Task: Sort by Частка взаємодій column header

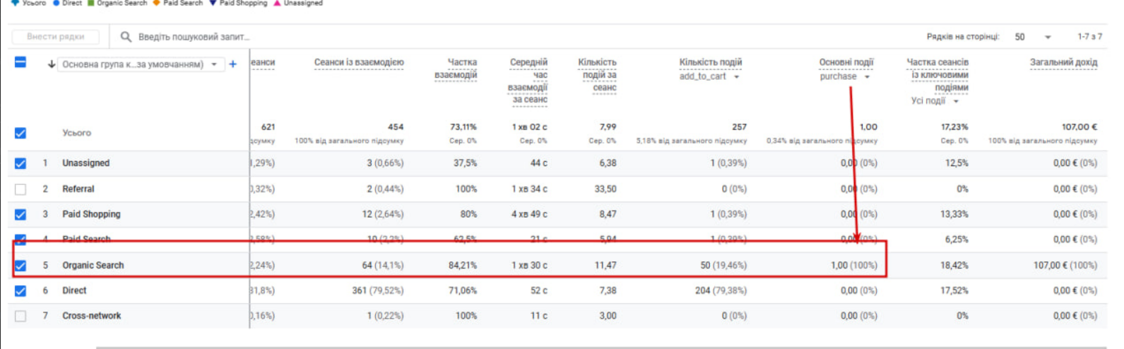Action: pos(456,69)
